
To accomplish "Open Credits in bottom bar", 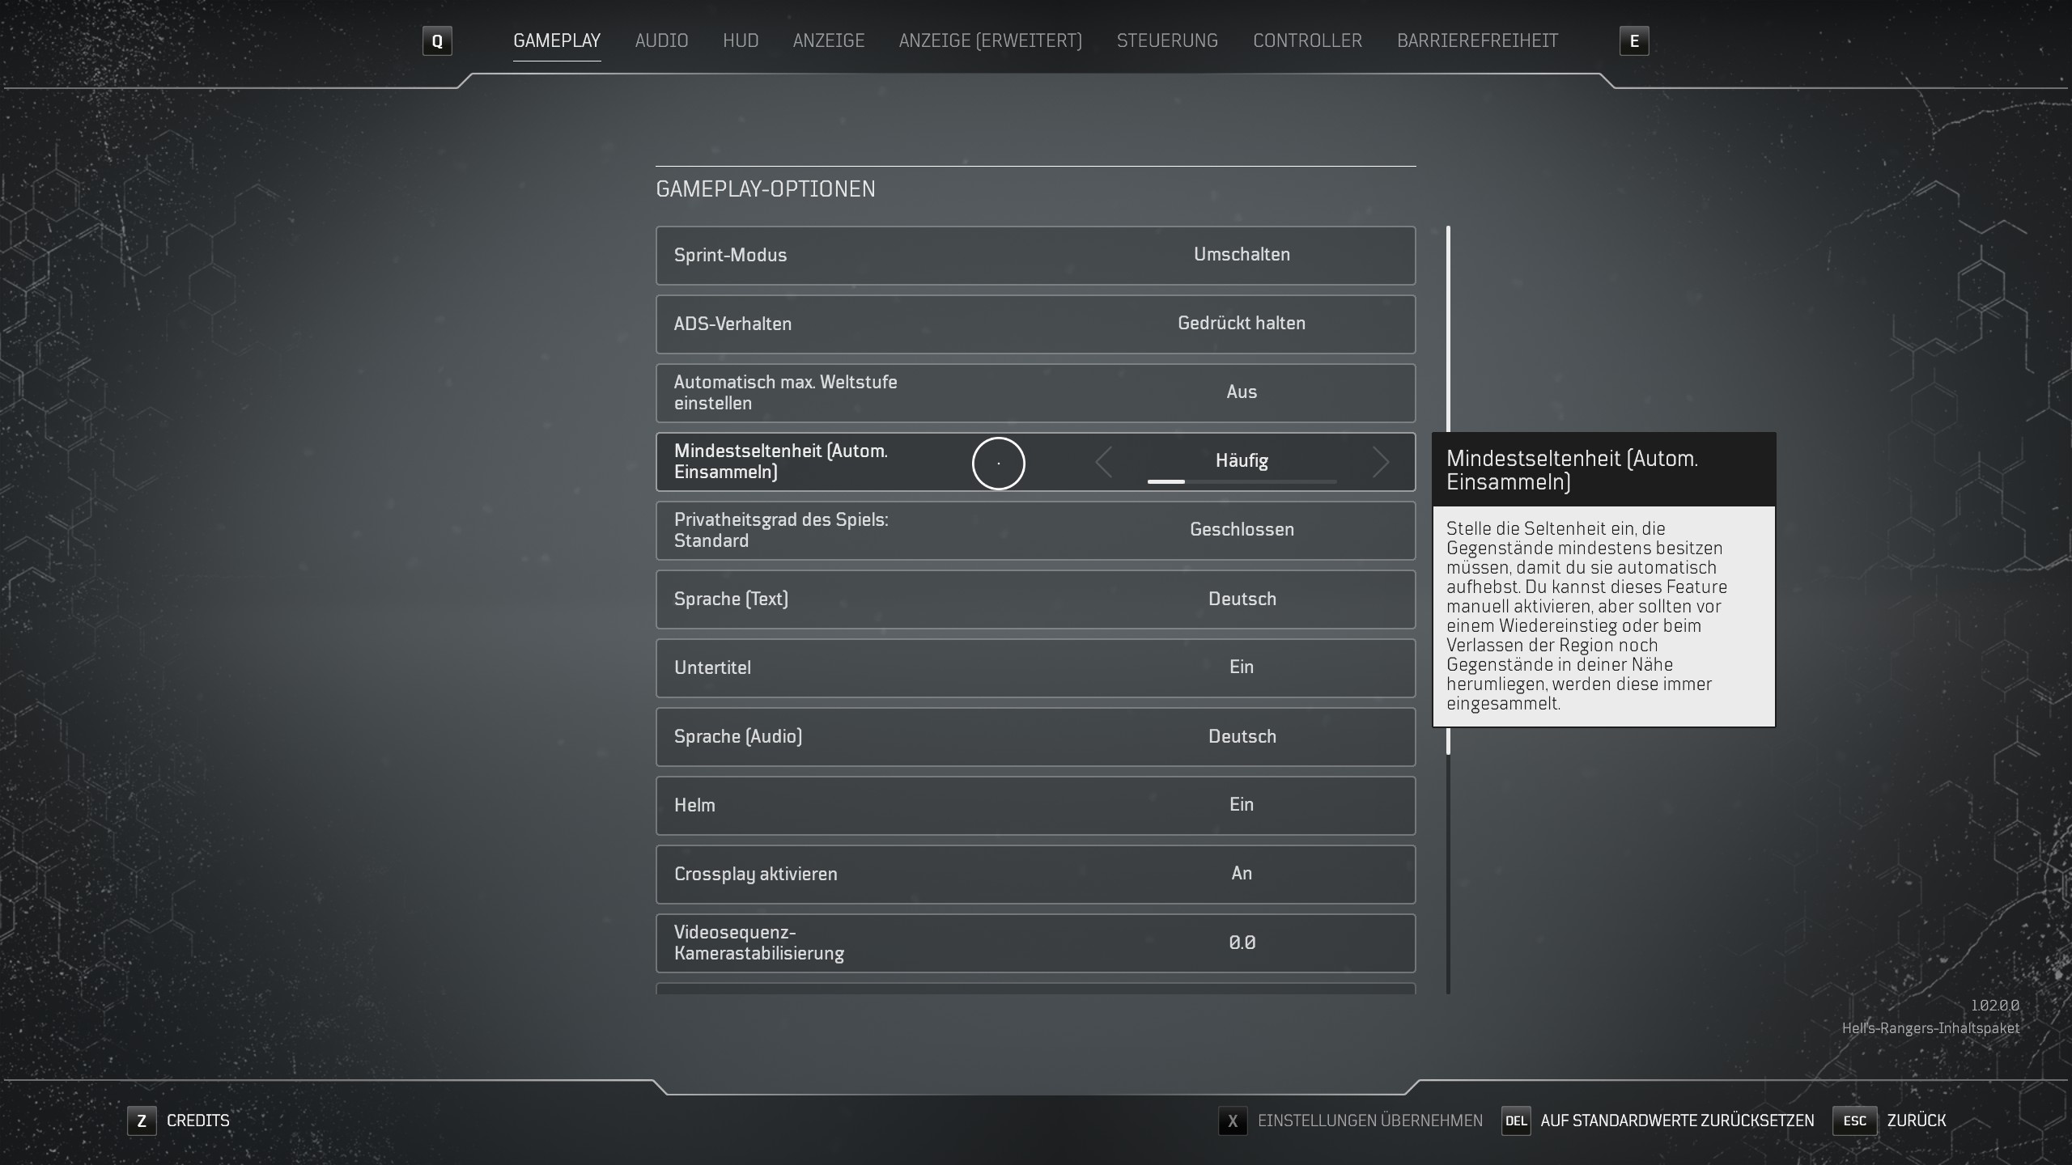I will click(x=198, y=1121).
